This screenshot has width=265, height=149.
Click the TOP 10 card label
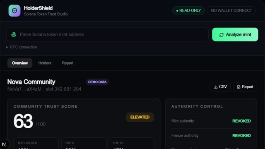pyautogui.click(x=118, y=143)
